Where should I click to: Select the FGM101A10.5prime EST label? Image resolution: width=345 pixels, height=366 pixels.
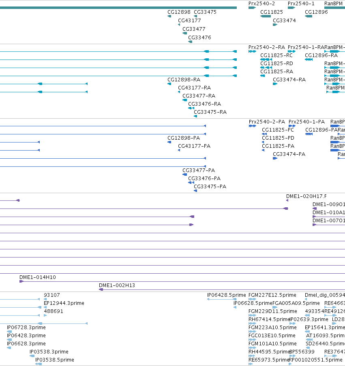(272, 344)
